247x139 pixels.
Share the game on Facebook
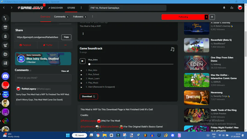pos(26,45)
